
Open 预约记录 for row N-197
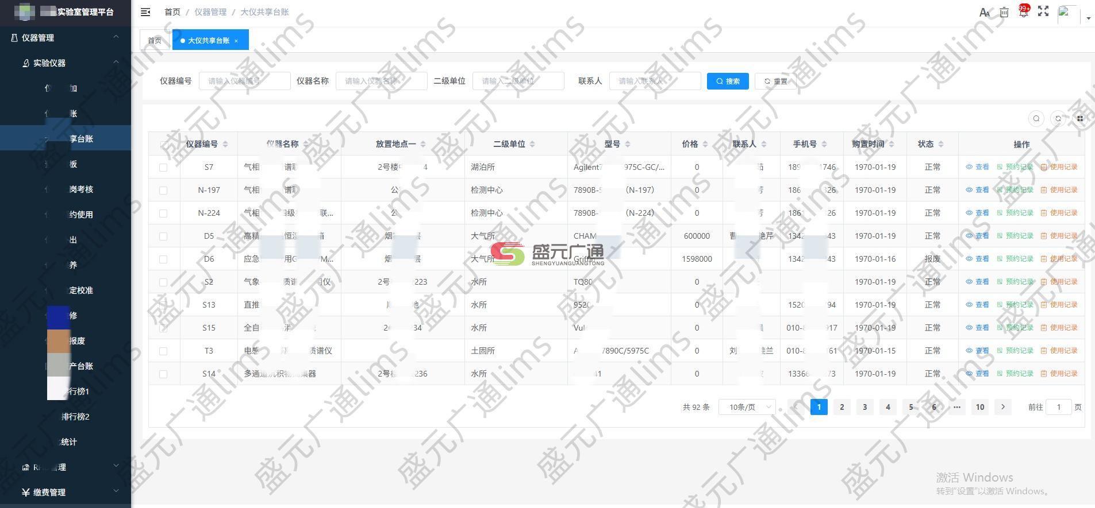tap(1015, 190)
